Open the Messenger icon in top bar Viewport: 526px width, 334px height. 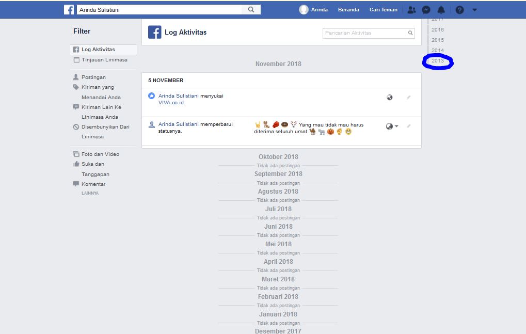[x=425, y=9]
